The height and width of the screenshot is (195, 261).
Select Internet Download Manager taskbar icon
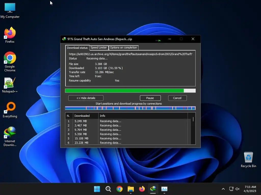tap(153, 189)
